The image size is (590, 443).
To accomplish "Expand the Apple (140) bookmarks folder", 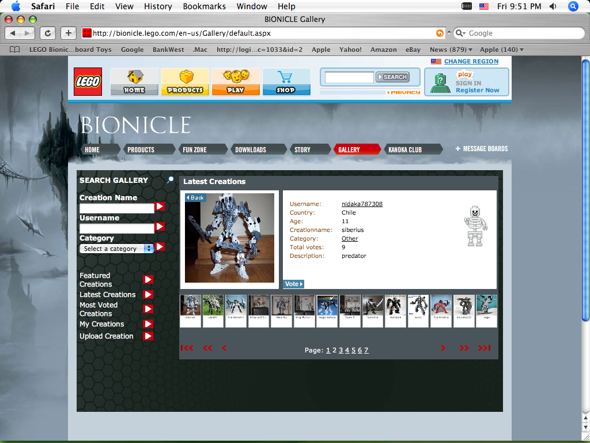I will [x=502, y=50].
